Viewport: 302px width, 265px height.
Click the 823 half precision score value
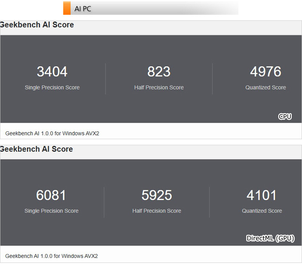(159, 72)
